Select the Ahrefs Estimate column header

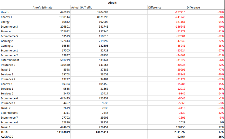tap(42, 7)
